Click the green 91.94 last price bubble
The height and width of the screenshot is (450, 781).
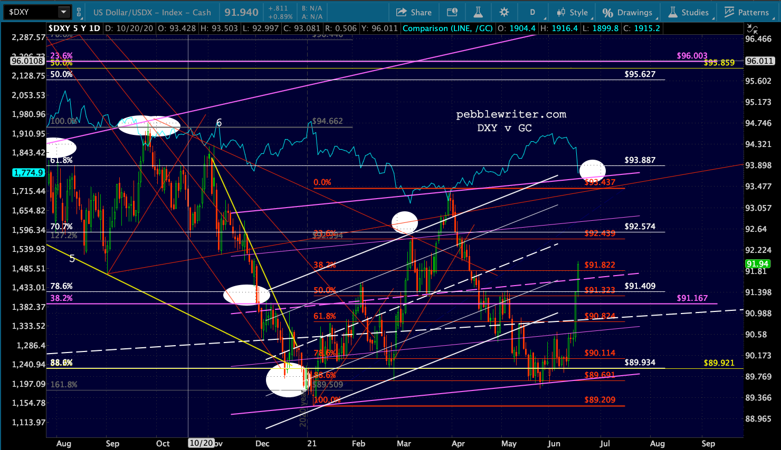click(757, 264)
